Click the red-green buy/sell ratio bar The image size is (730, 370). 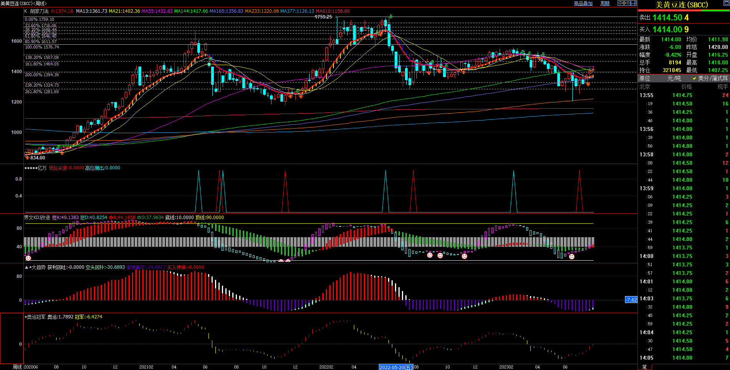point(683,11)
